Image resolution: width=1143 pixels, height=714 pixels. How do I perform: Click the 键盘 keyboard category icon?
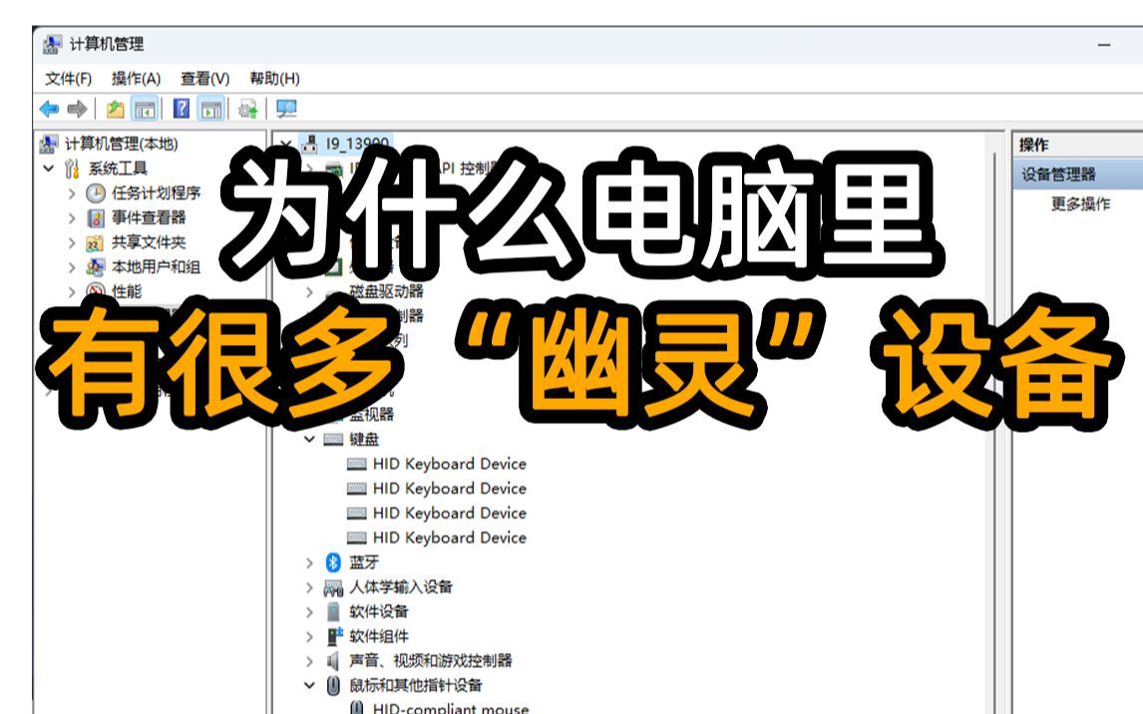(x=333, y=439)
